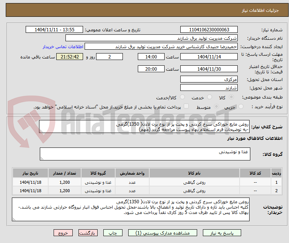Click unit عدد in row 1
This screenshot has height=243, width=289.
click(132, 183)
